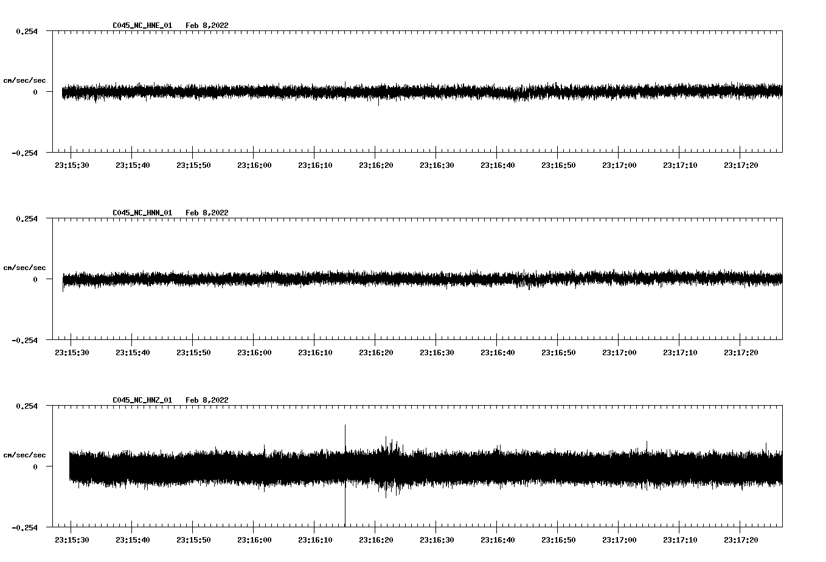Click the -0.254 lower axis value on HNN plot
This screenshot has width=826, height=562.
pyautogui.click(x=24, y=341)
